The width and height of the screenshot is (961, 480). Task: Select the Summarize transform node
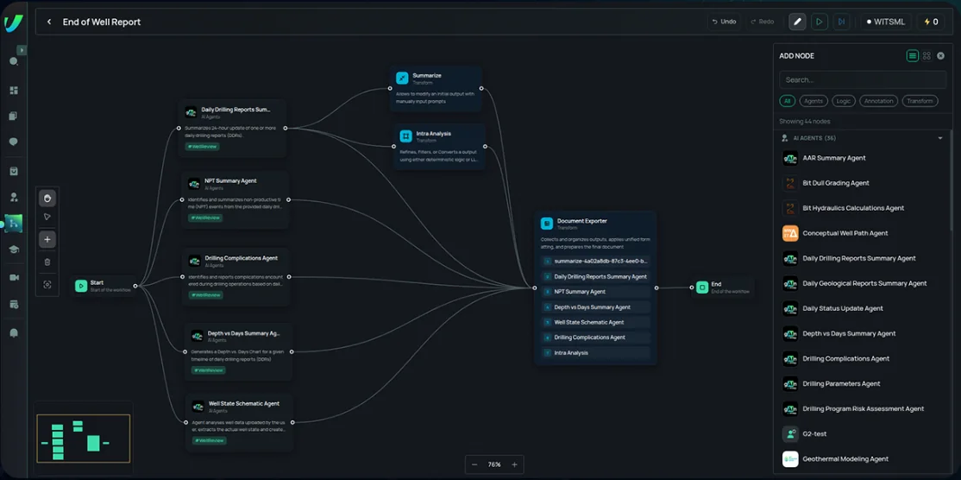[436, 89]
